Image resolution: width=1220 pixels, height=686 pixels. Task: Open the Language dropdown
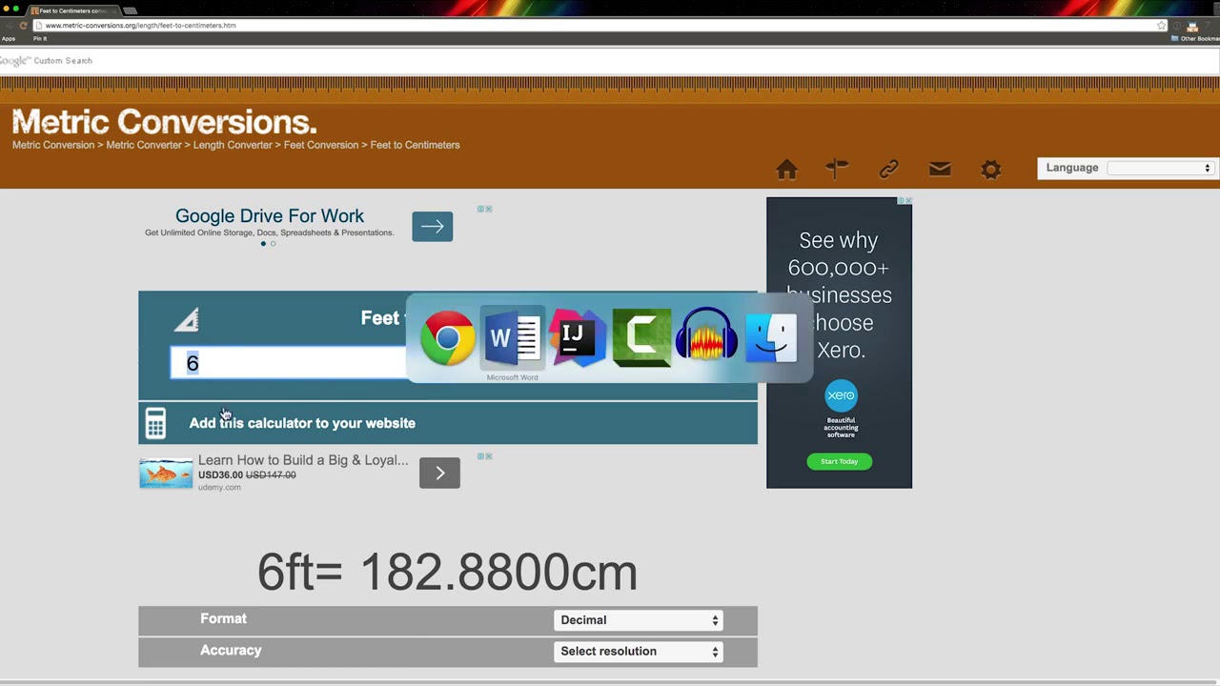1160,168
